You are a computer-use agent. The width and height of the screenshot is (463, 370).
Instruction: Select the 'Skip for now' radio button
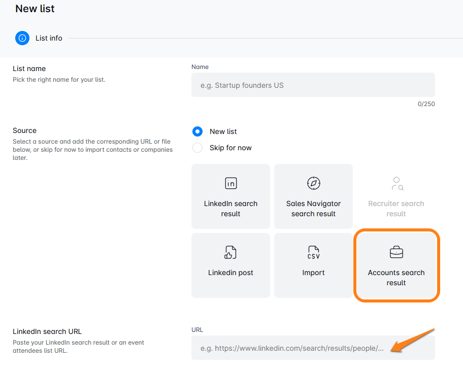pyautogui.click(x=197, y=148)
